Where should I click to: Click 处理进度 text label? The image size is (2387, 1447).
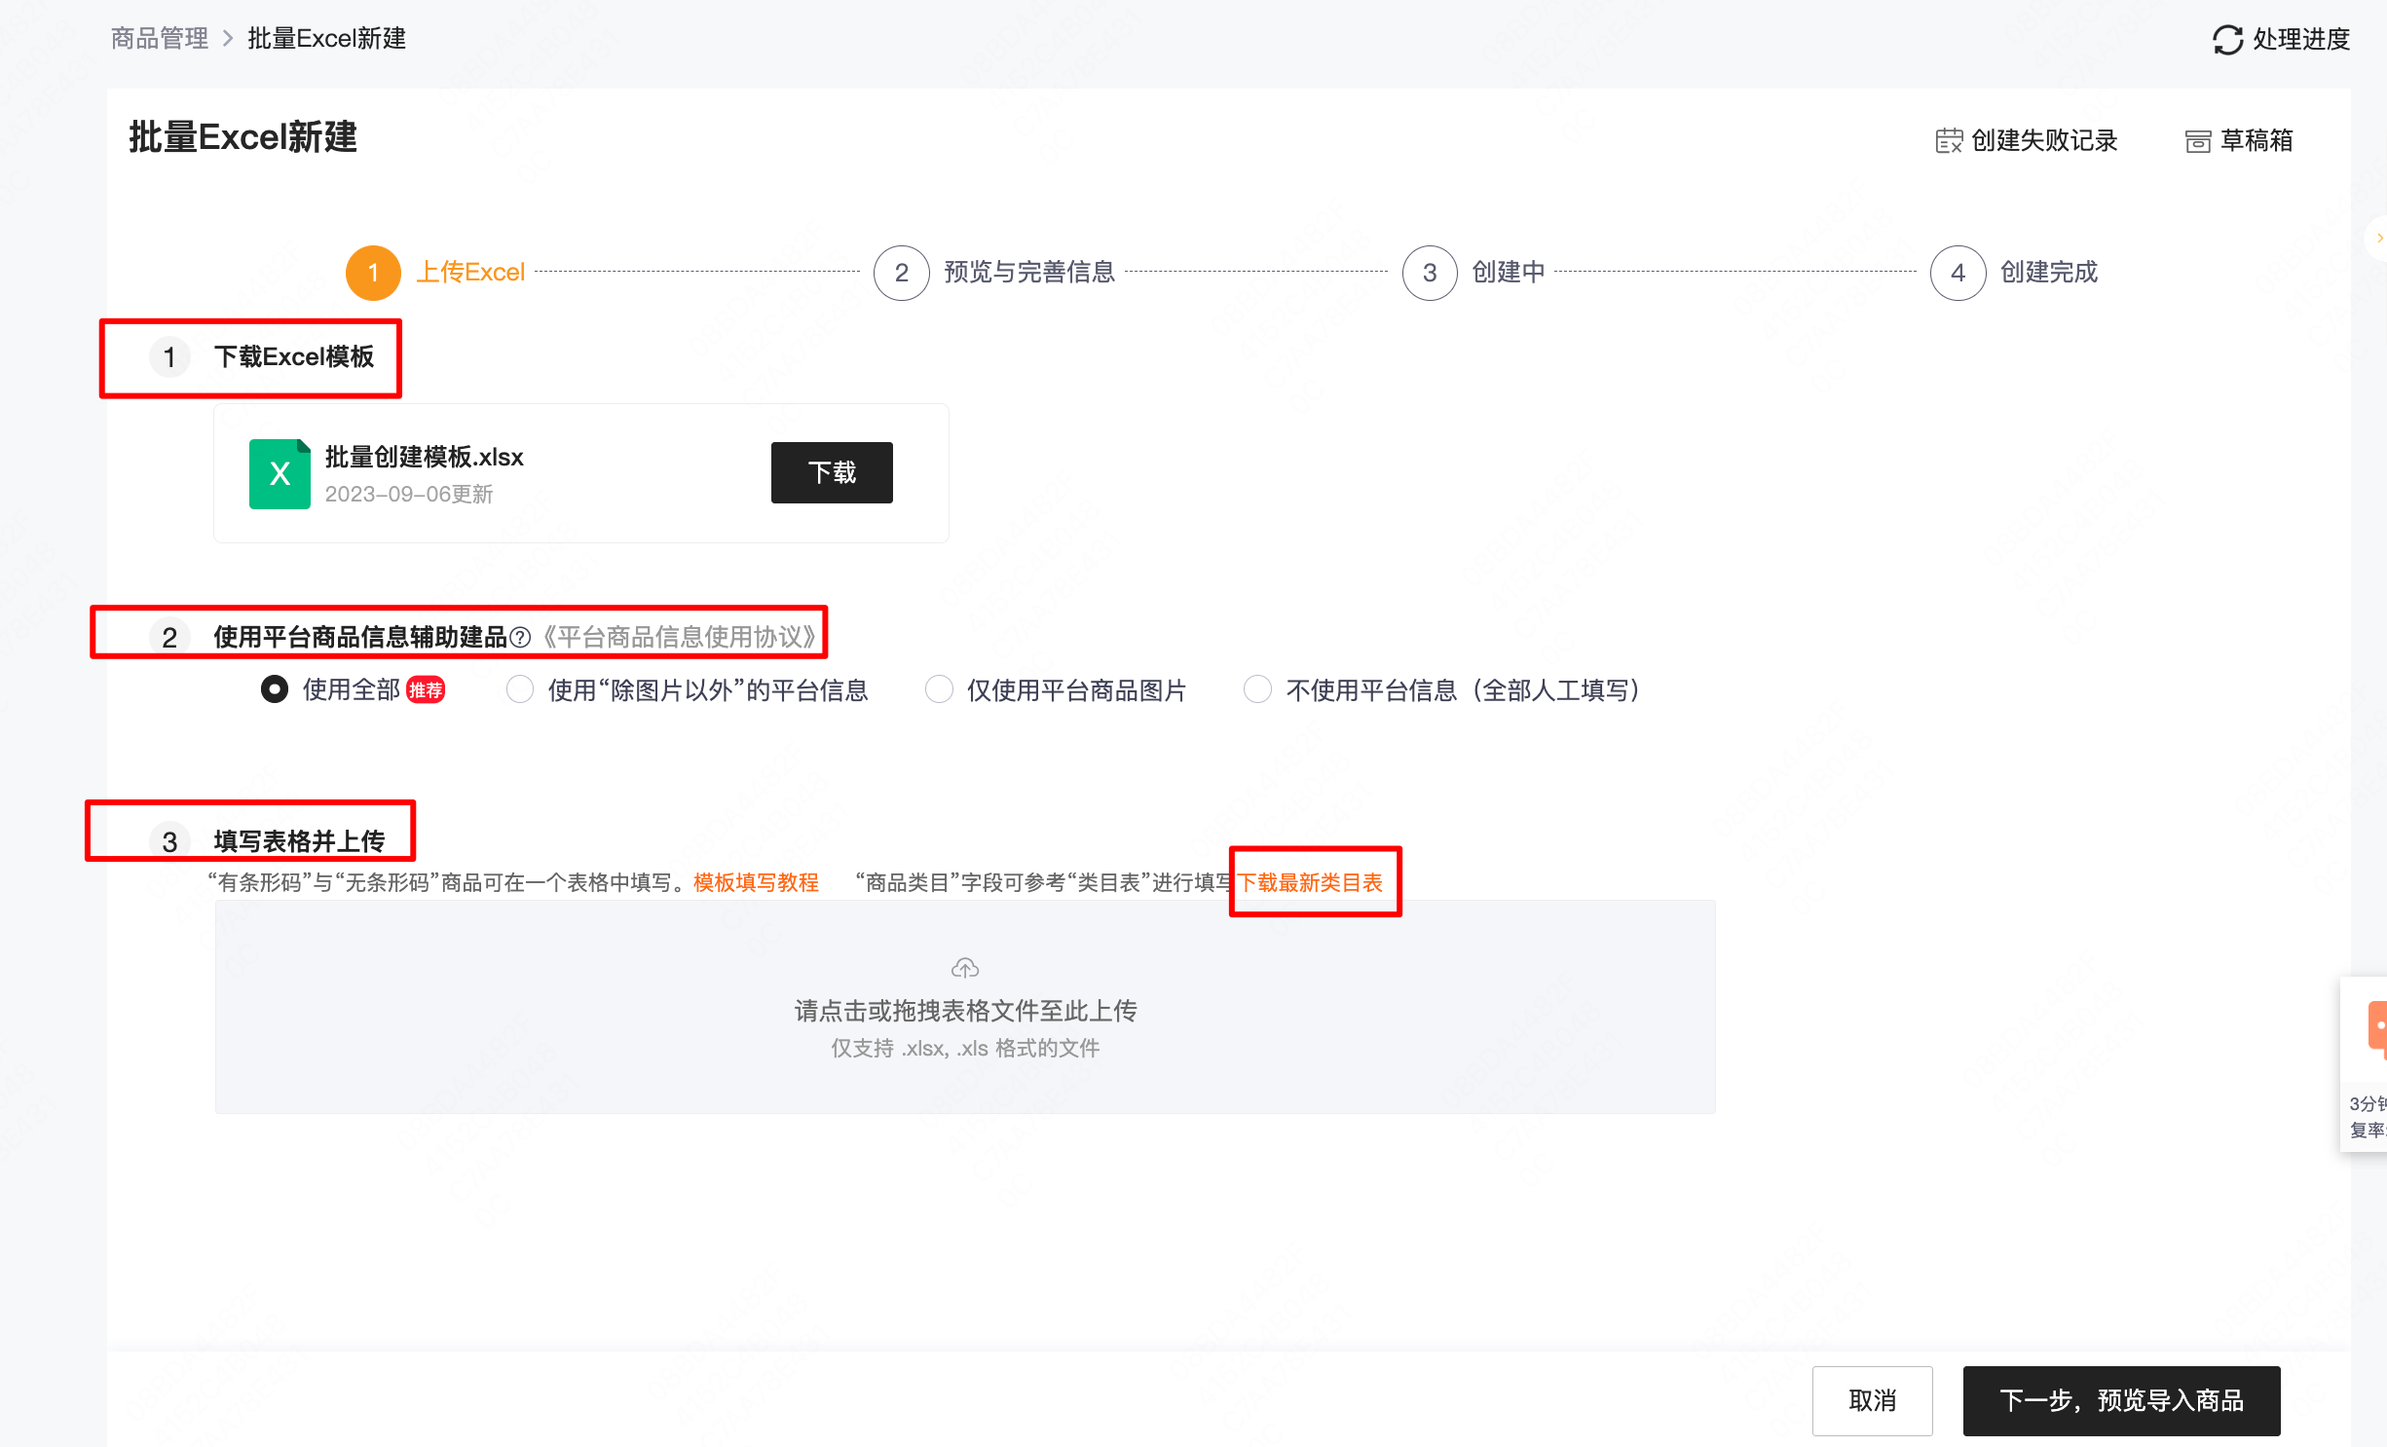pos(2301,40)
